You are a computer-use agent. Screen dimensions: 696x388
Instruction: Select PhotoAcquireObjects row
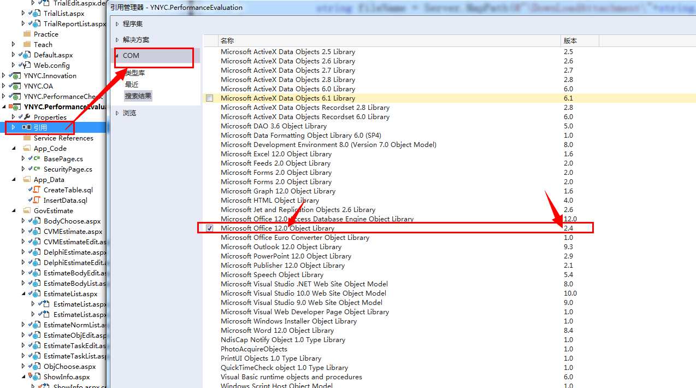click(x=449, y=349)
